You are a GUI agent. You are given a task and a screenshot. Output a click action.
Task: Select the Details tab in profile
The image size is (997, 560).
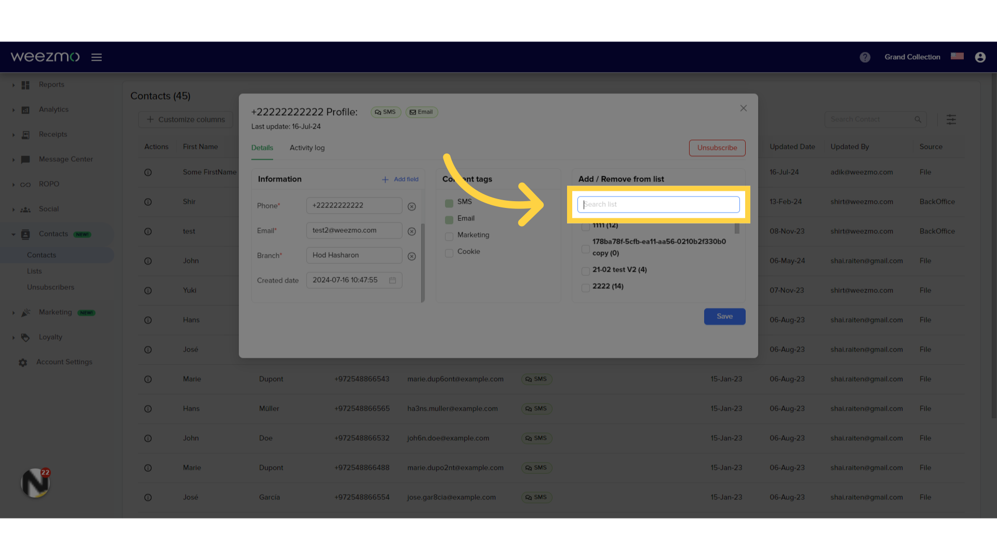click(262, 148)
